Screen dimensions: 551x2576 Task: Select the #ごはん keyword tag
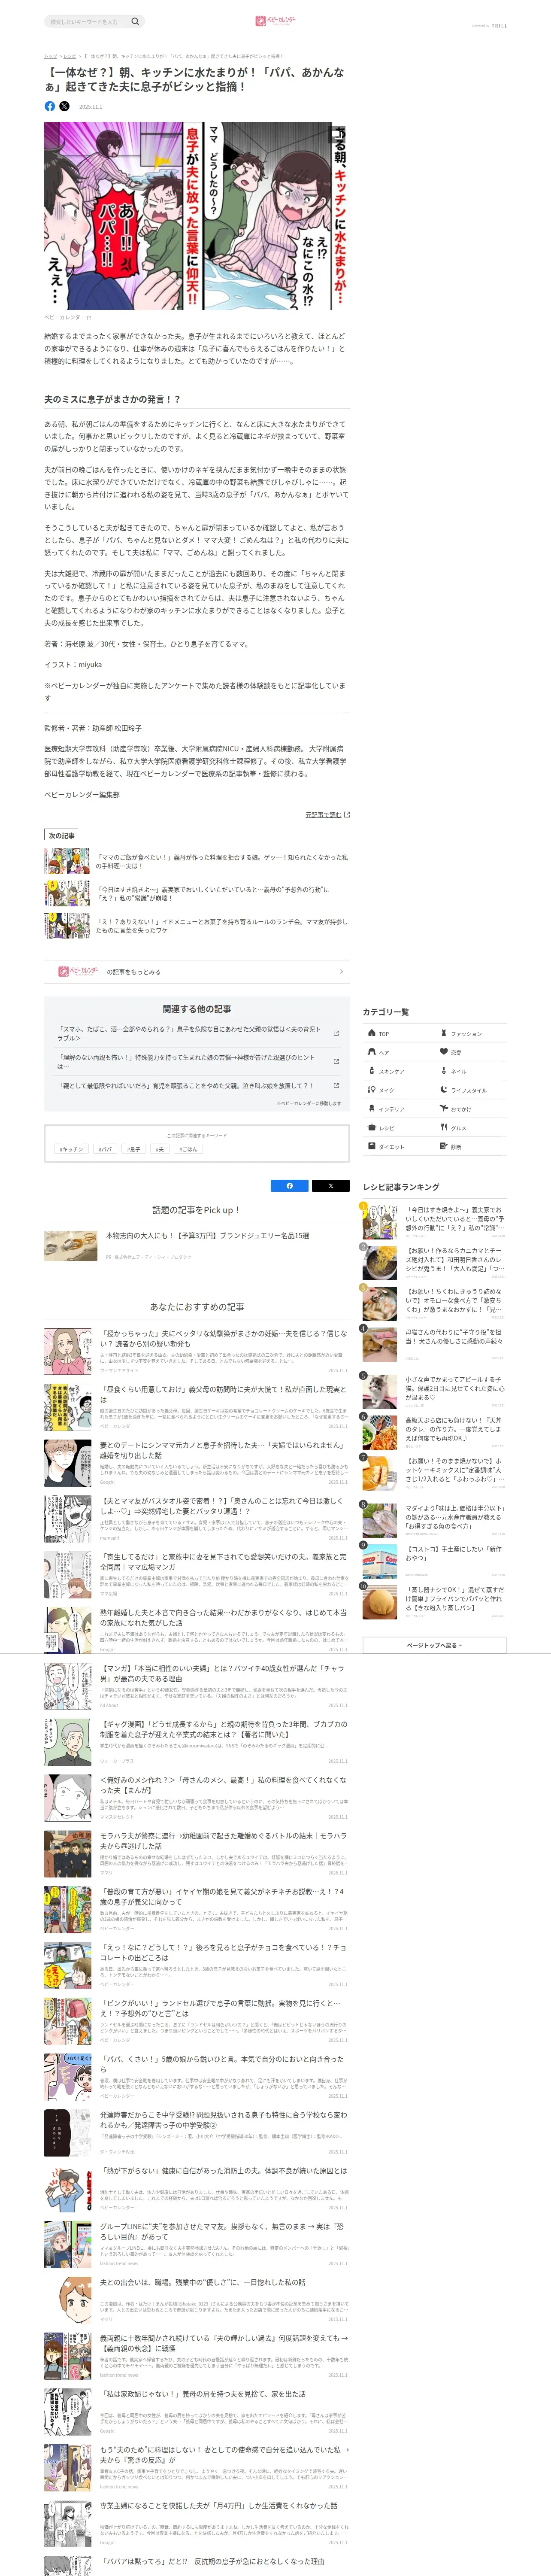tap(188, 1149)
